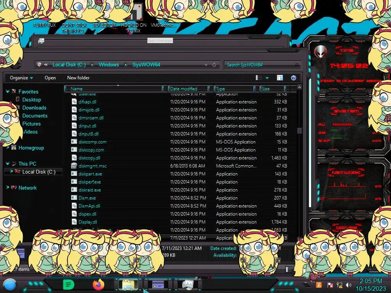
Task: Click diskmgmt.msc file icon
Action: 74,166
